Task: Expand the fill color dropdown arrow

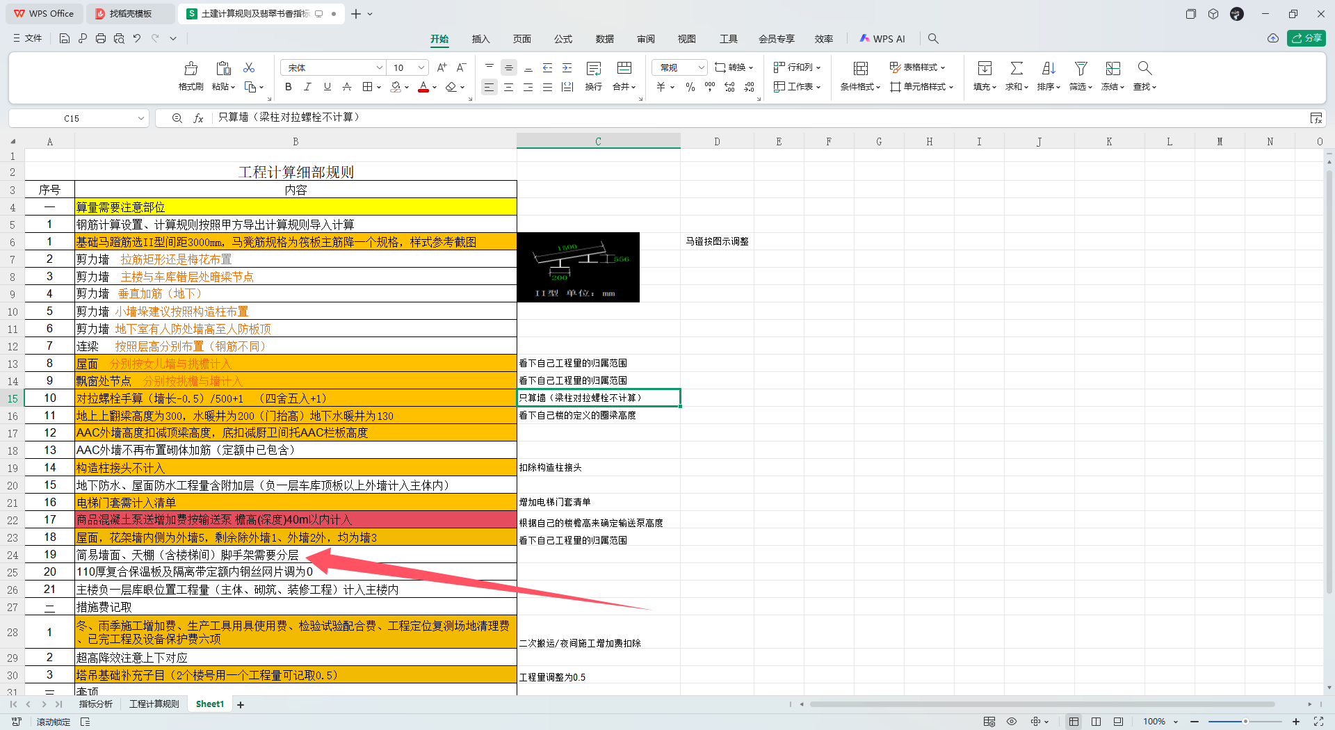Action: (x=407, y=88)
